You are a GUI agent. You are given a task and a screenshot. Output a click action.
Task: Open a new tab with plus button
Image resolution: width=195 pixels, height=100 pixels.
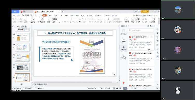tap(63, 12)
